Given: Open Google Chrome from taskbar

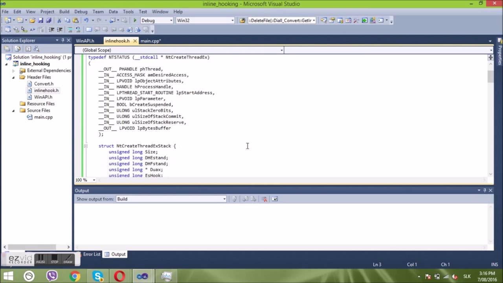Looking at the screenshot, I should (75, 276).
